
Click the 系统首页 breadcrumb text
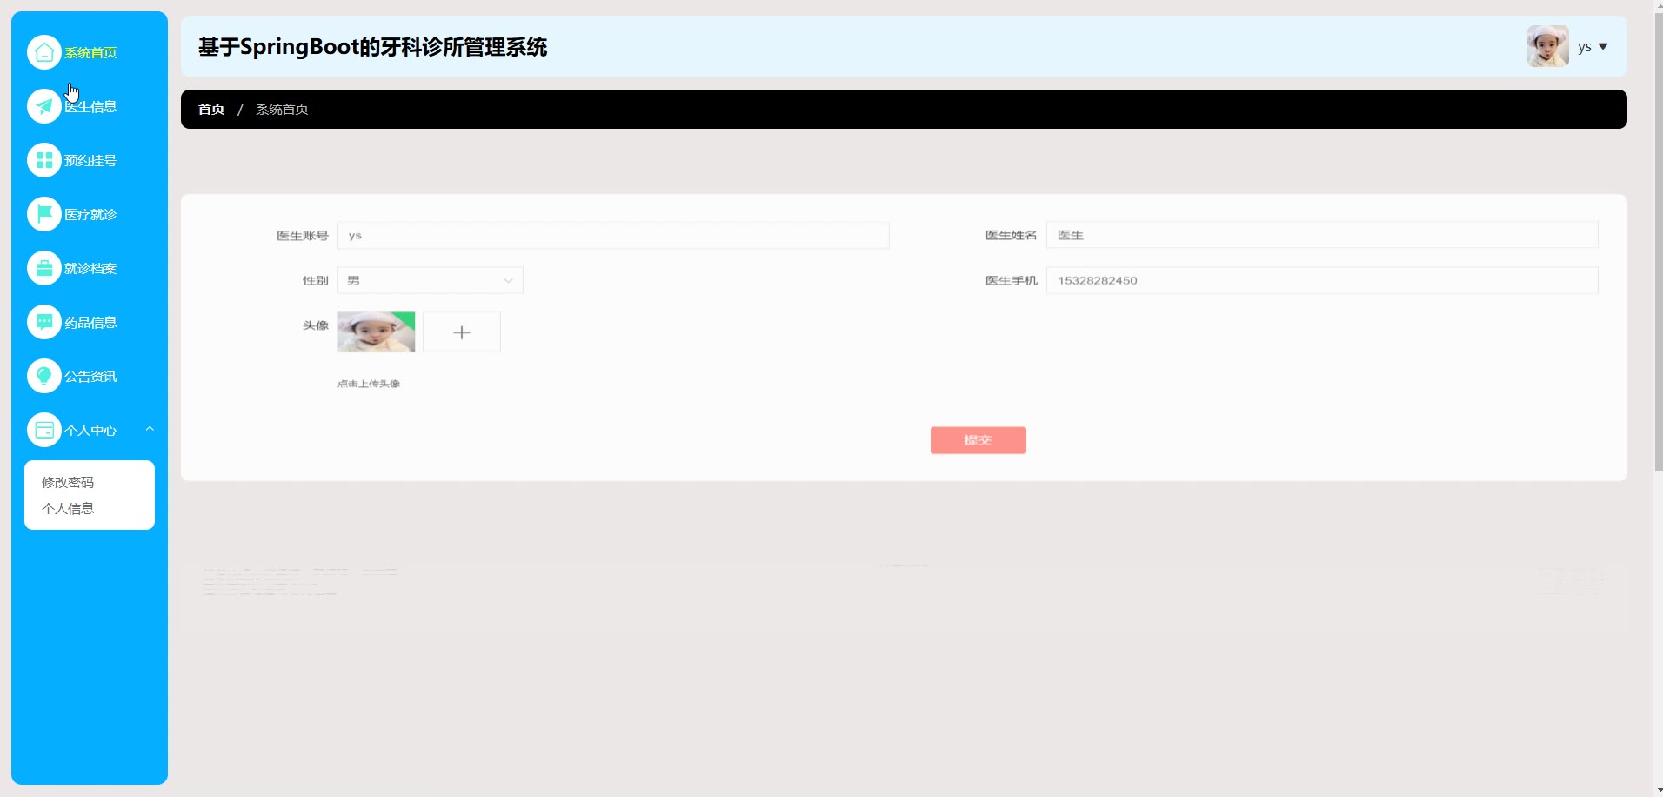tap(282, 109)
